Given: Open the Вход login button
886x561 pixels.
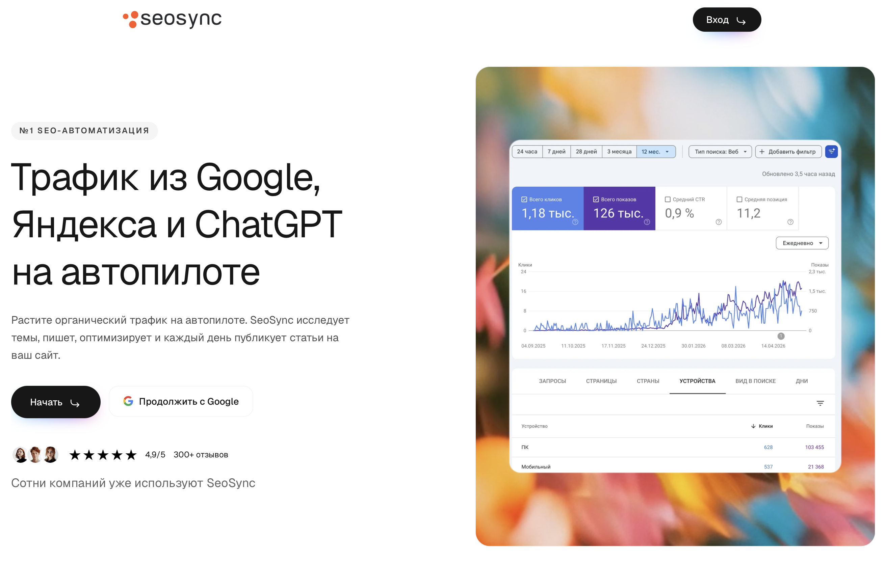Looking at the screenshot, I should tap(726, 20).
